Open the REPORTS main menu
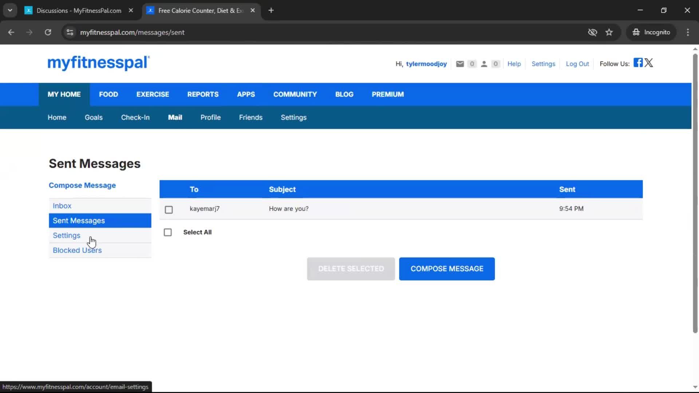 (x=203, y=94)
